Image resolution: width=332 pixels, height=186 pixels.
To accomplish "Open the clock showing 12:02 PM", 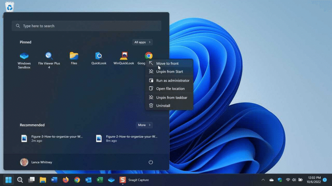I will [x=314, y=180].
